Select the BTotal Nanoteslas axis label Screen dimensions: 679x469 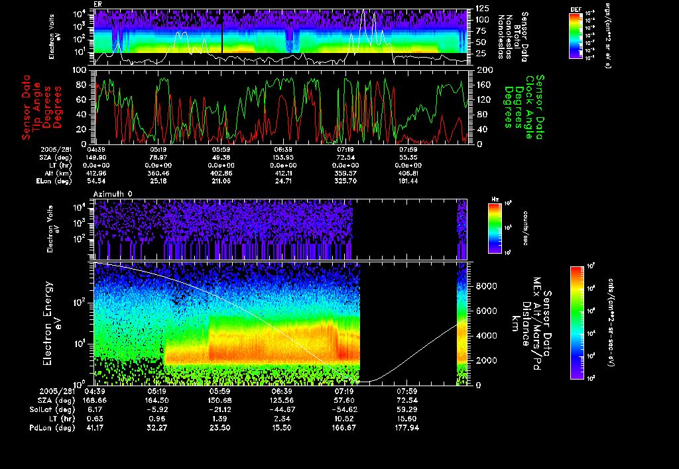coord(513,37)
